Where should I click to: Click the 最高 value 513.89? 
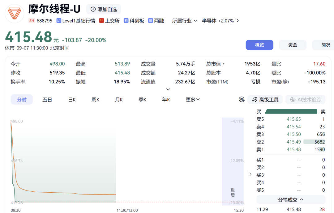point(122,64)
